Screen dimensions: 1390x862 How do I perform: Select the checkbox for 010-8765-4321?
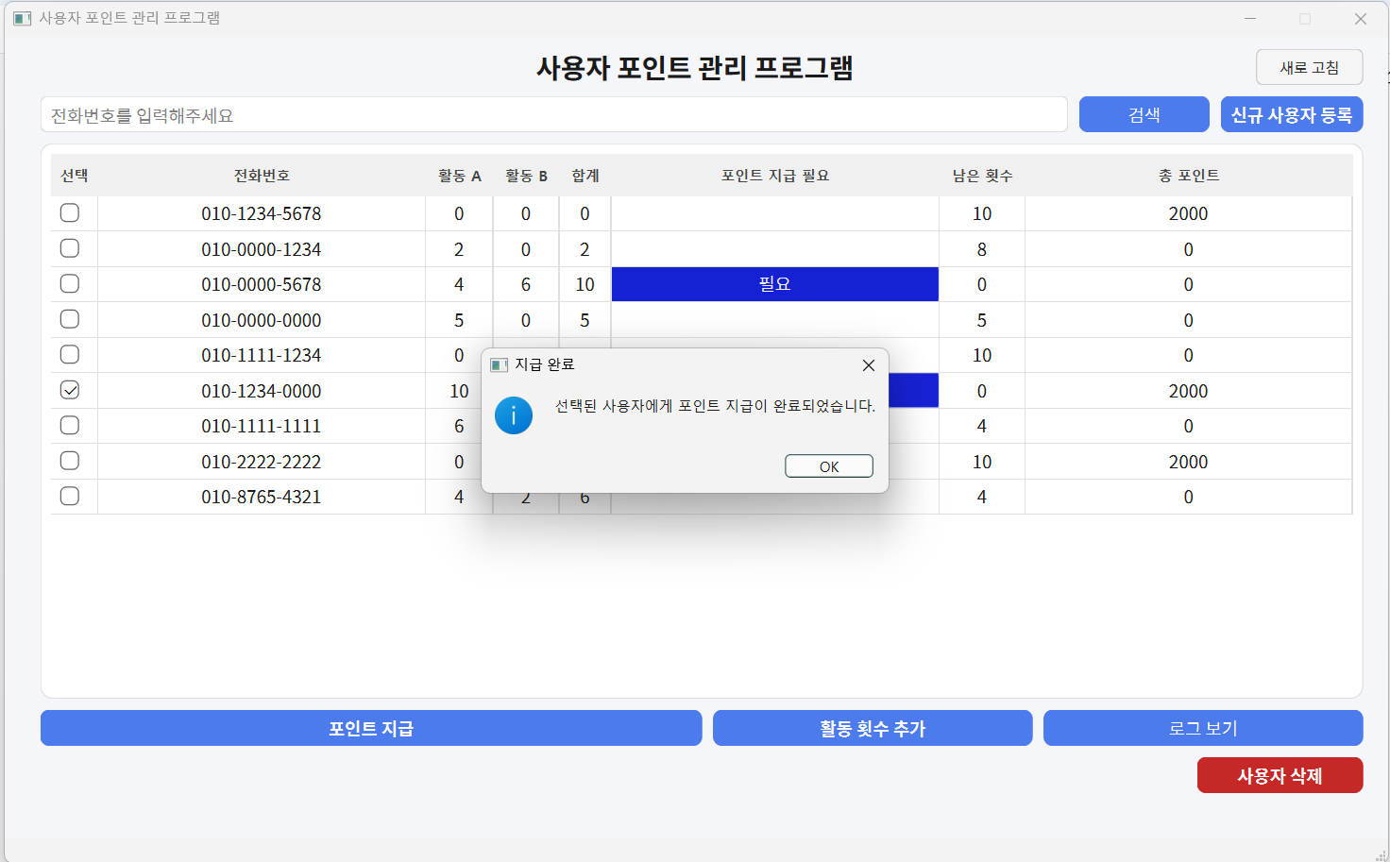point(70,497)
